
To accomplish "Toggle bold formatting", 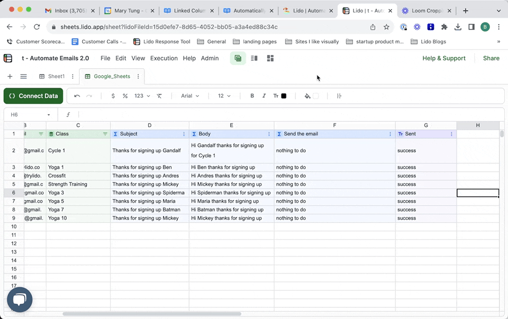I will pos(252,96).
